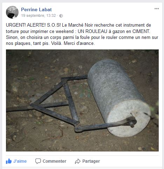Image resolution: width=164 pixels, height=169 pixels.
Task: Open the three-dot post options menu
Action: pyautogui.click(x=157, y=9)
